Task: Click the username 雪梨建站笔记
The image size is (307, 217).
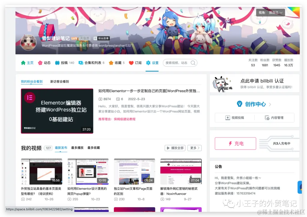Action: pos(55,38)
